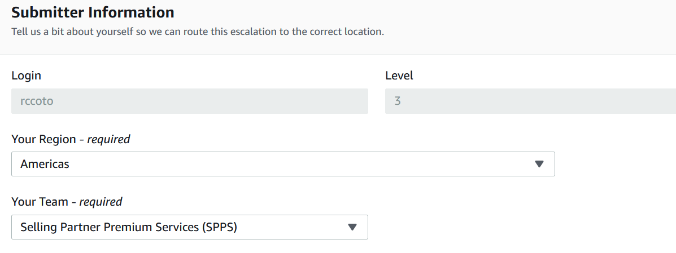Click the number 3 in Level
The image size is (676, 253).
coord(398,101)
